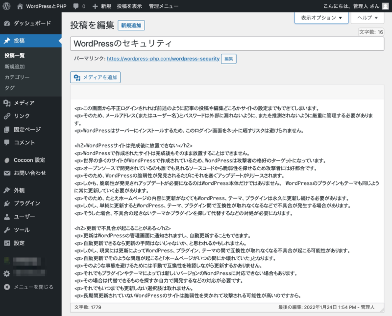Click the プラグイン plug icon
This screenshot has width=392, height=316.
(x=7, y=203)
